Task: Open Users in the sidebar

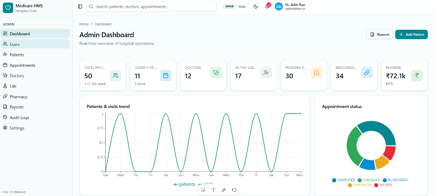Action: click(x=35, y=44)
